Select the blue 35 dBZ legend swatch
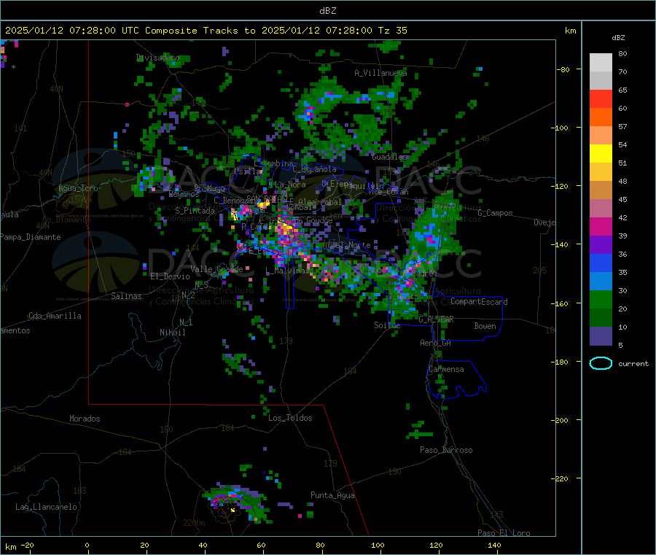 pyautogui.click(x=601, y=263)
